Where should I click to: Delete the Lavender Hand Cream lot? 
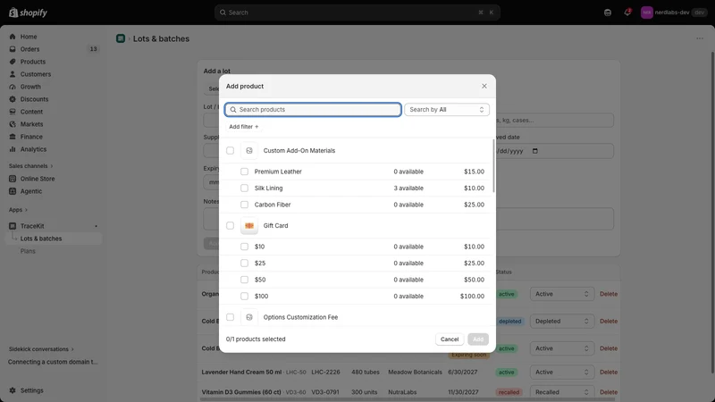click(x=609, y=372)
